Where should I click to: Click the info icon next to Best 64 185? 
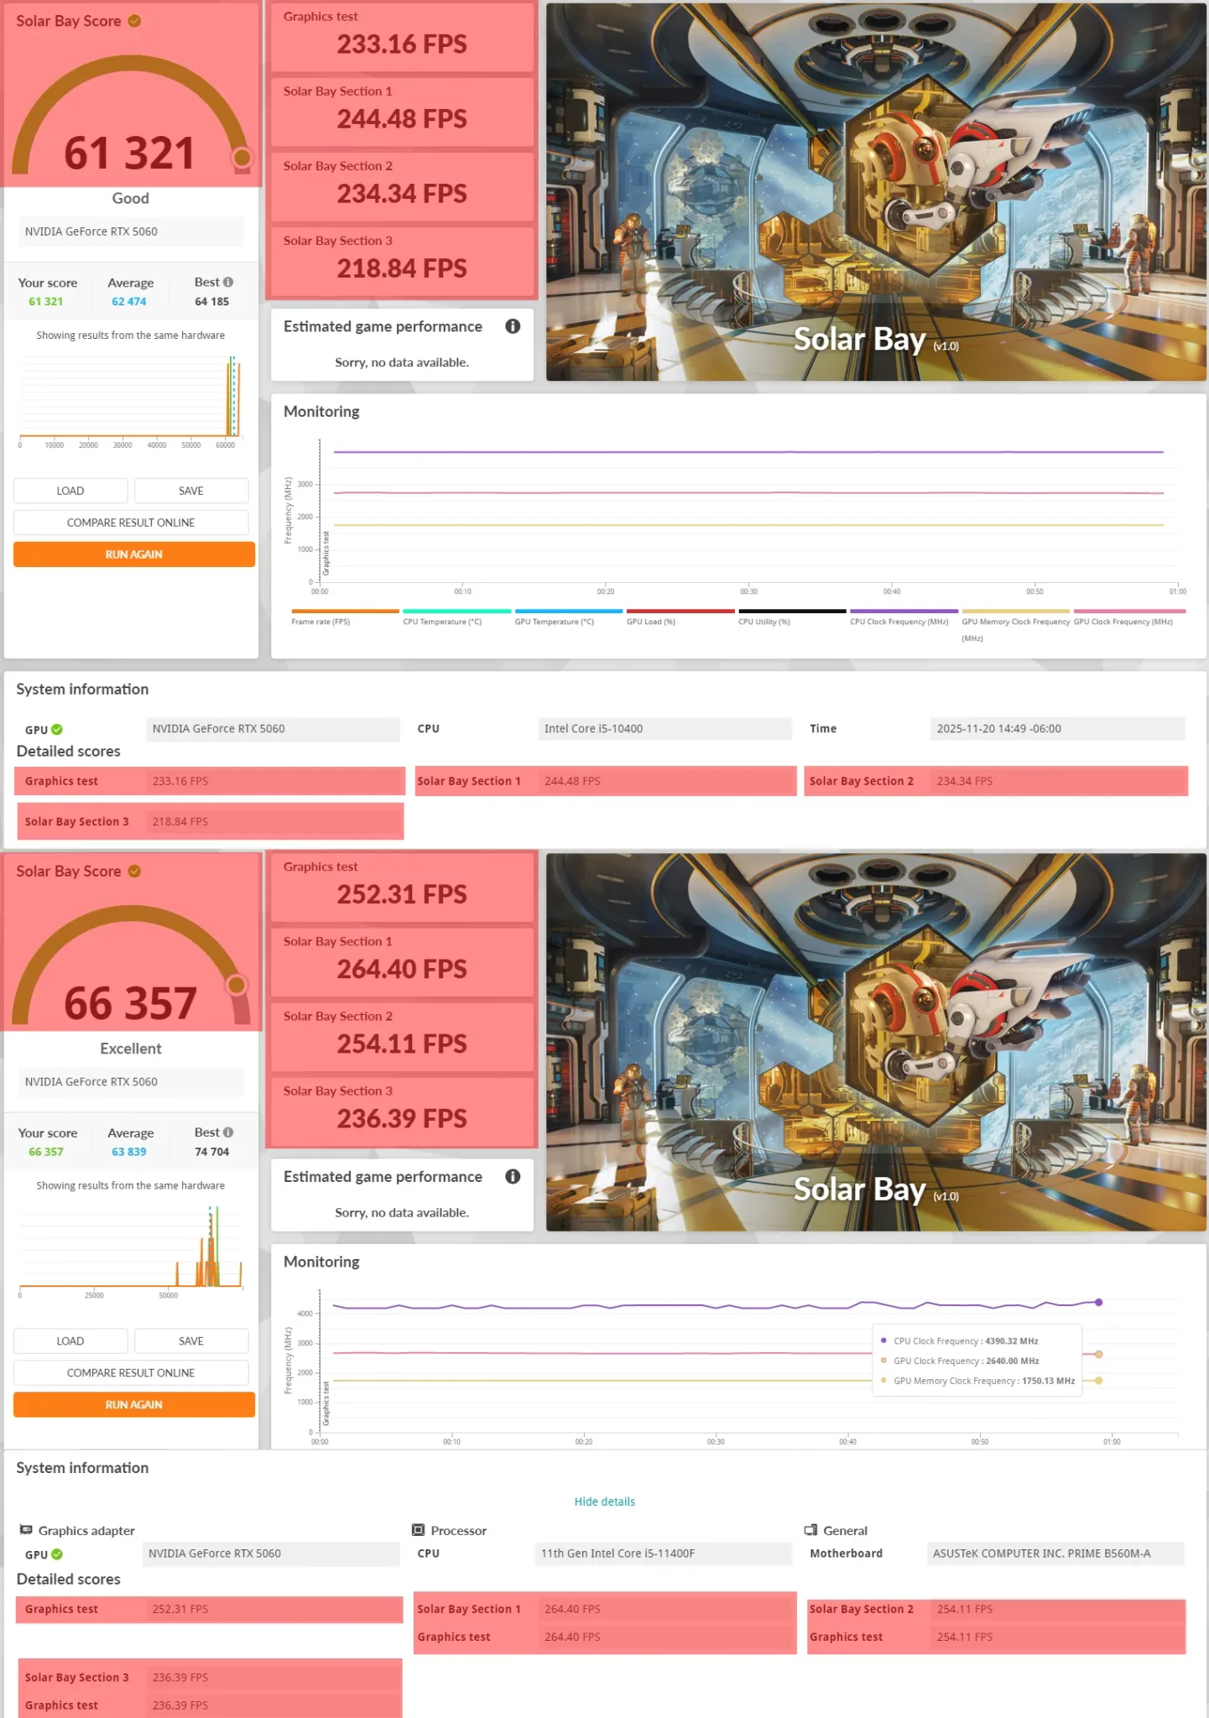[x=228, y=282]
